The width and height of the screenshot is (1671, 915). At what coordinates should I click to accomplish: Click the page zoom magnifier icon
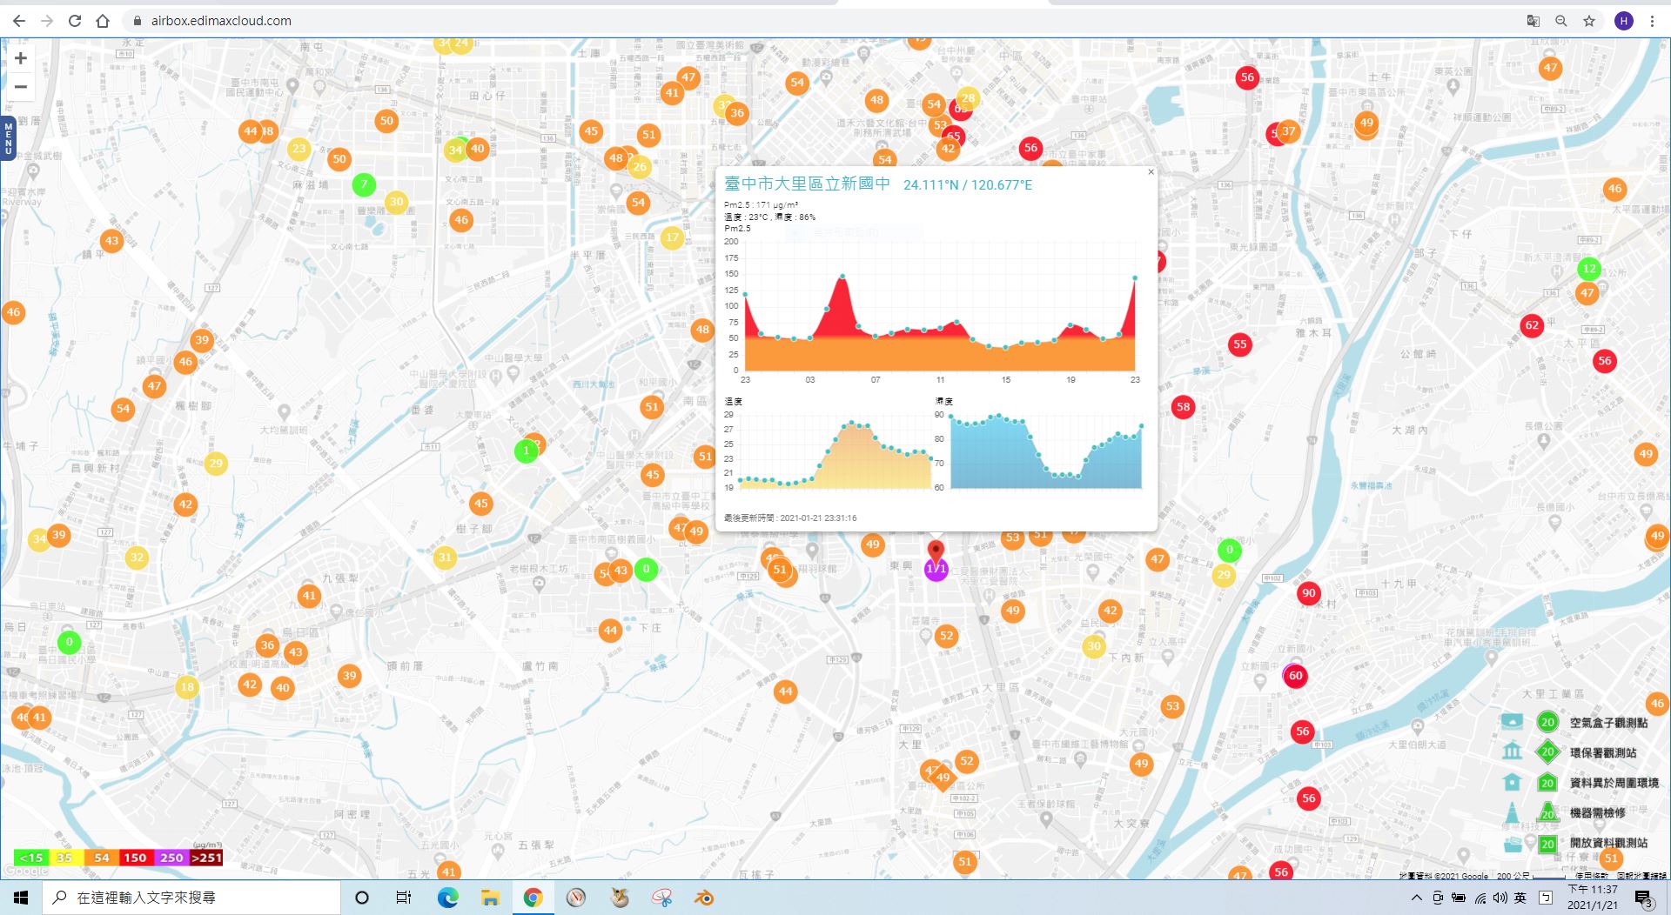[1561, 21]
